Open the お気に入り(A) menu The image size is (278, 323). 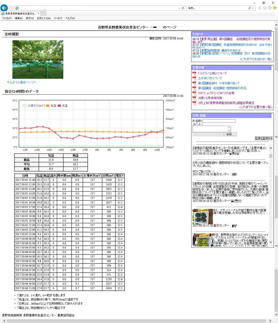pyautogui.click(x=44, y=18)
